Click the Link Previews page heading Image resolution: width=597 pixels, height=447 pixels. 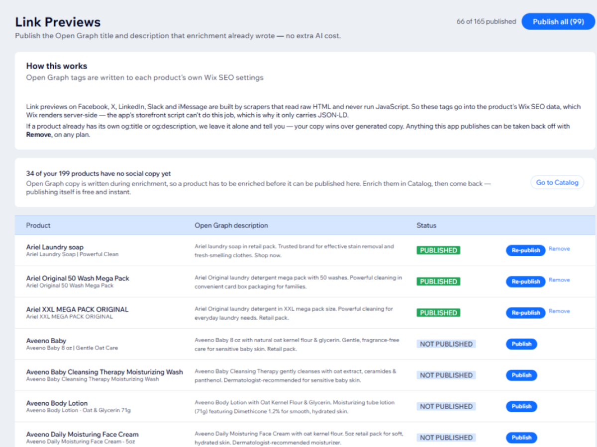pos(58,22)
